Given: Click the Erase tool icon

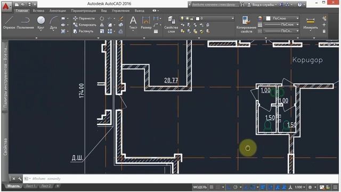Looking at the screenshot, I should [x=121, y=19].
